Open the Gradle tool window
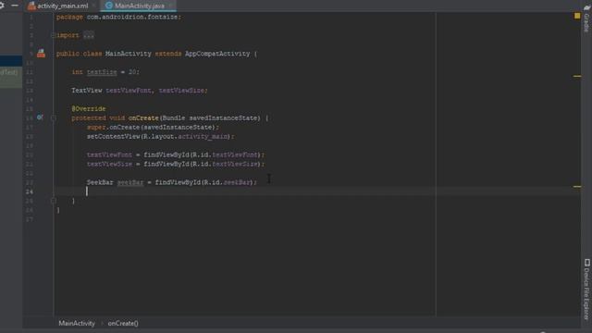Image resolution: width=592 pixels, height=333 pixels. click(586, 18)
